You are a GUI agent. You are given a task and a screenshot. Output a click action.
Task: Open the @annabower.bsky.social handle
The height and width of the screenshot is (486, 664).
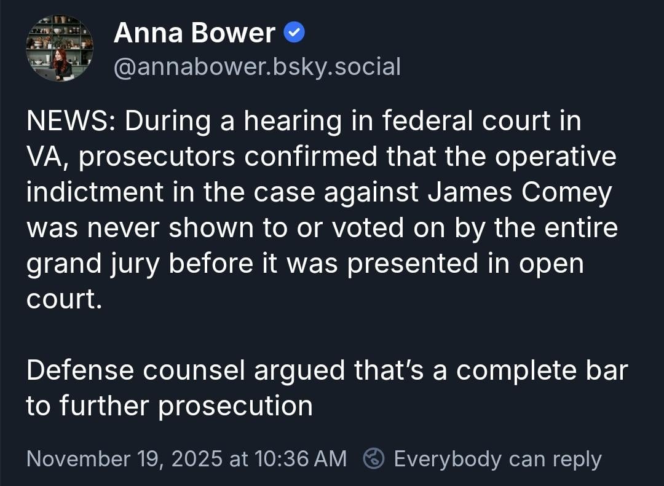(257, 66)
